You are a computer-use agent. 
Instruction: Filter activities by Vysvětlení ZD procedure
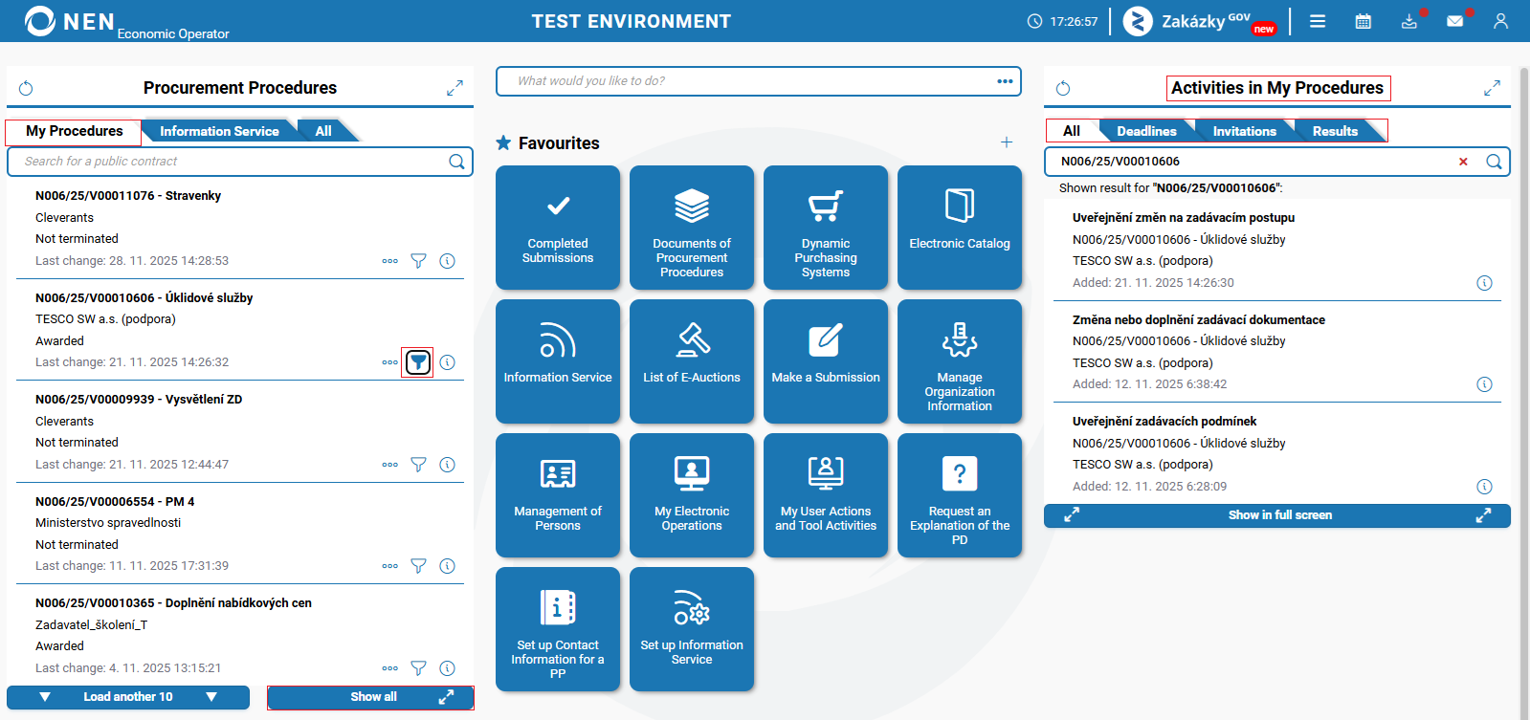418,465
